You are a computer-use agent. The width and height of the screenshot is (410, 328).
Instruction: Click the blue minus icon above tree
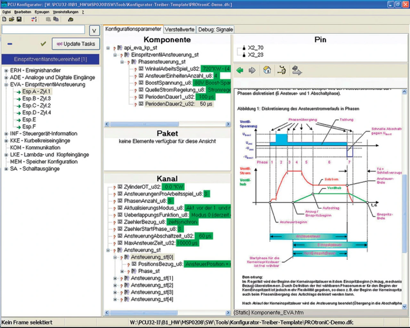(x=10, y=44)
